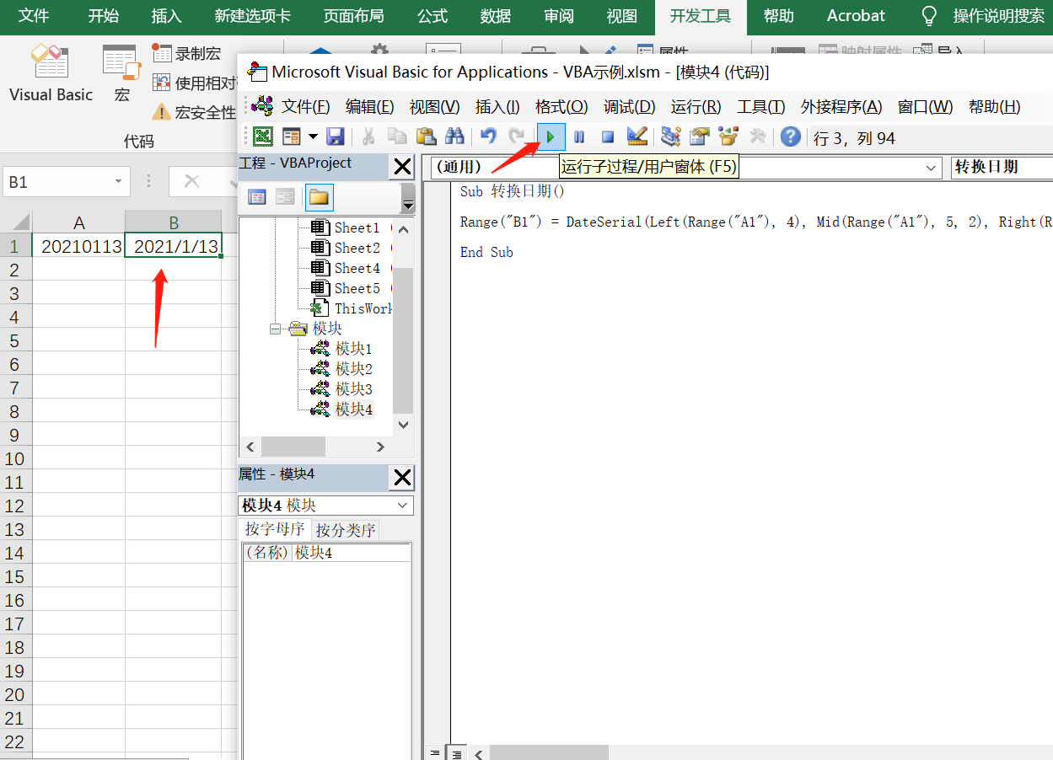
Task: Open Project Explorer icon in VBA toolbar
Action: coord(671,136)
